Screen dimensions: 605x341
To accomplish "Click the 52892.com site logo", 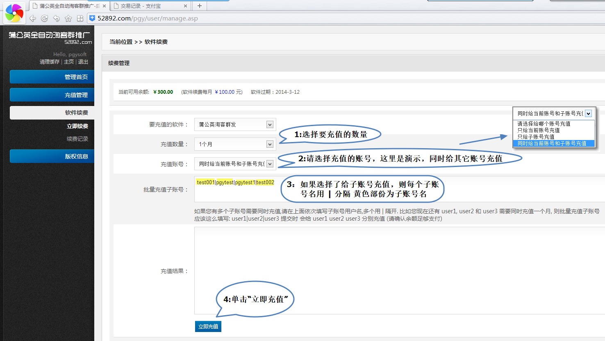I will [50, 38].
